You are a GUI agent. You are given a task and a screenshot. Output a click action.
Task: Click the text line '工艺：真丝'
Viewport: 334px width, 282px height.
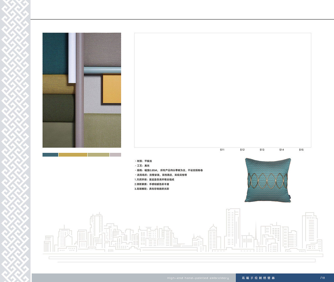pyautogui.click(x=142, y=166)
